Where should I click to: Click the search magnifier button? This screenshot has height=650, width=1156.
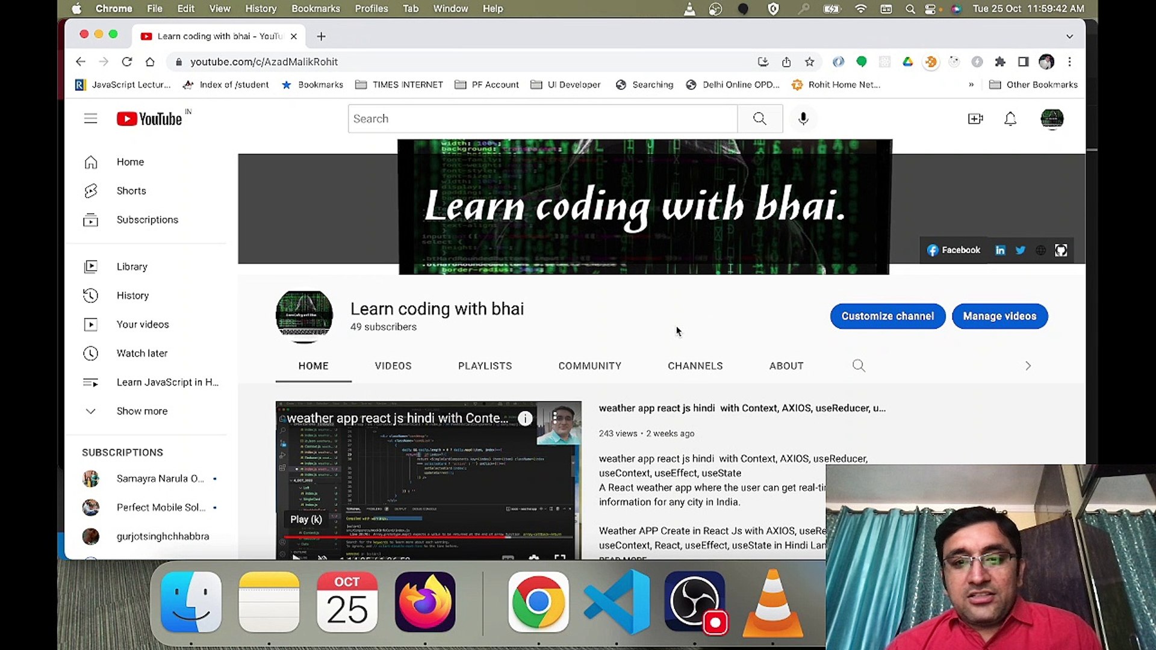click(x=760, y=119)
